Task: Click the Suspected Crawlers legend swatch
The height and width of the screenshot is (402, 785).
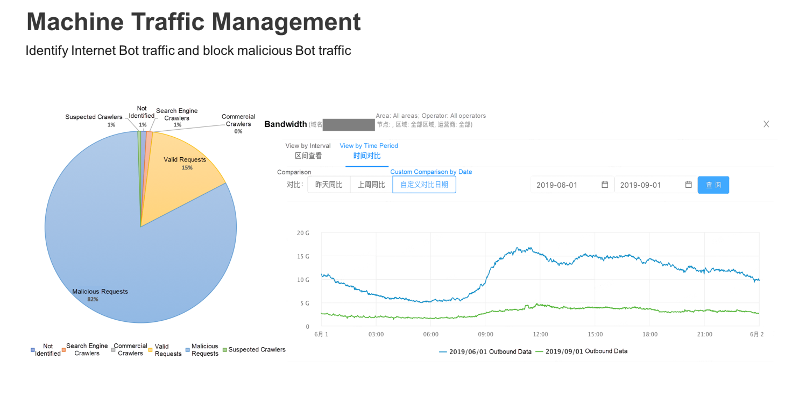Action: tap(225, 350)
